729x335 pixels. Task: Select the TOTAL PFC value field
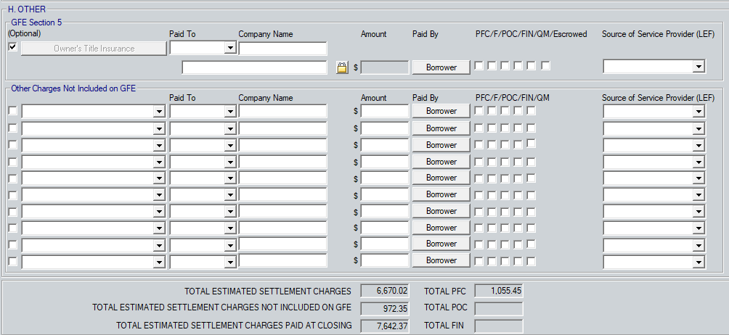[498, 291]
